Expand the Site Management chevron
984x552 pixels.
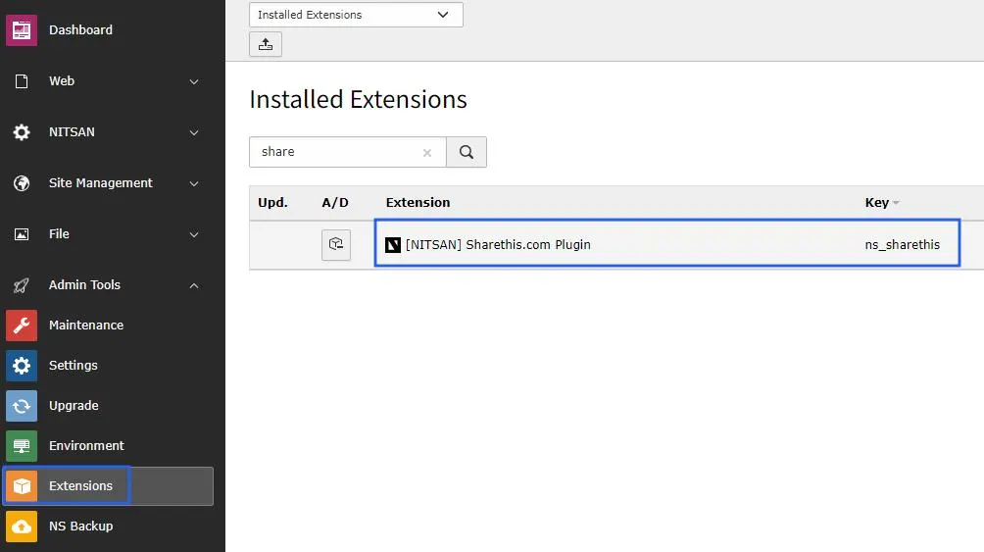194,183
